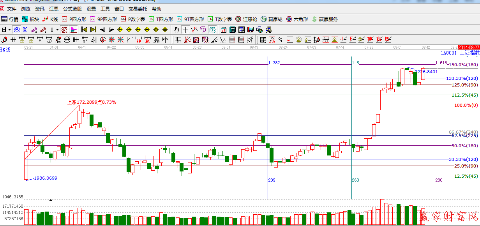Activate the crosshair cursor tool
The image size is (480, 226).
click(186, 30)
